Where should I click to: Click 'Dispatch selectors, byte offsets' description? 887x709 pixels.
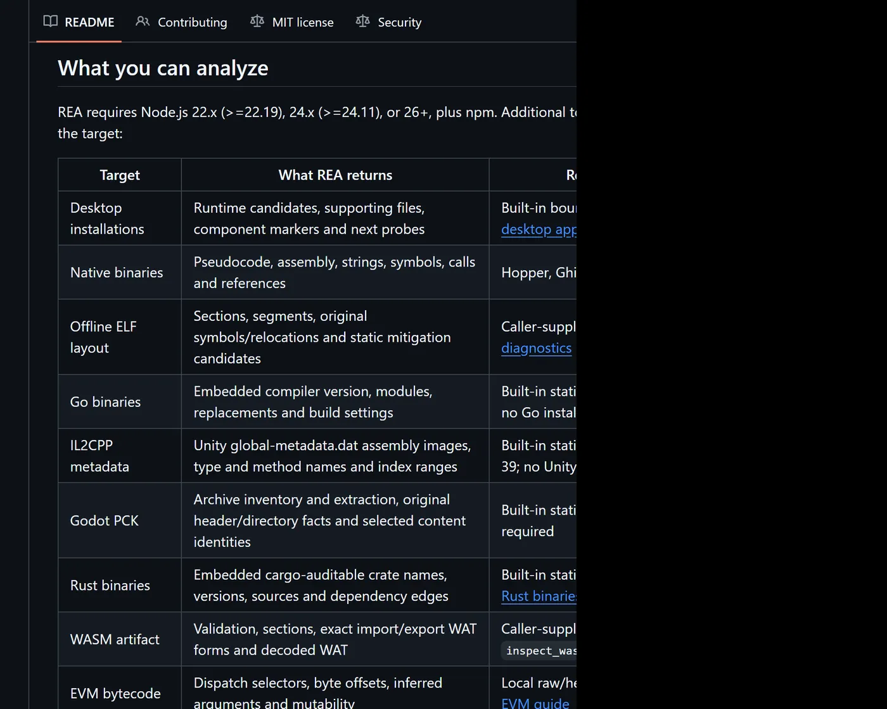[335, 688]
